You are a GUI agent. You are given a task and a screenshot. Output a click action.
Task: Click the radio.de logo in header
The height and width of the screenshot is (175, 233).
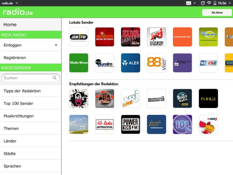tap(18, 12)
